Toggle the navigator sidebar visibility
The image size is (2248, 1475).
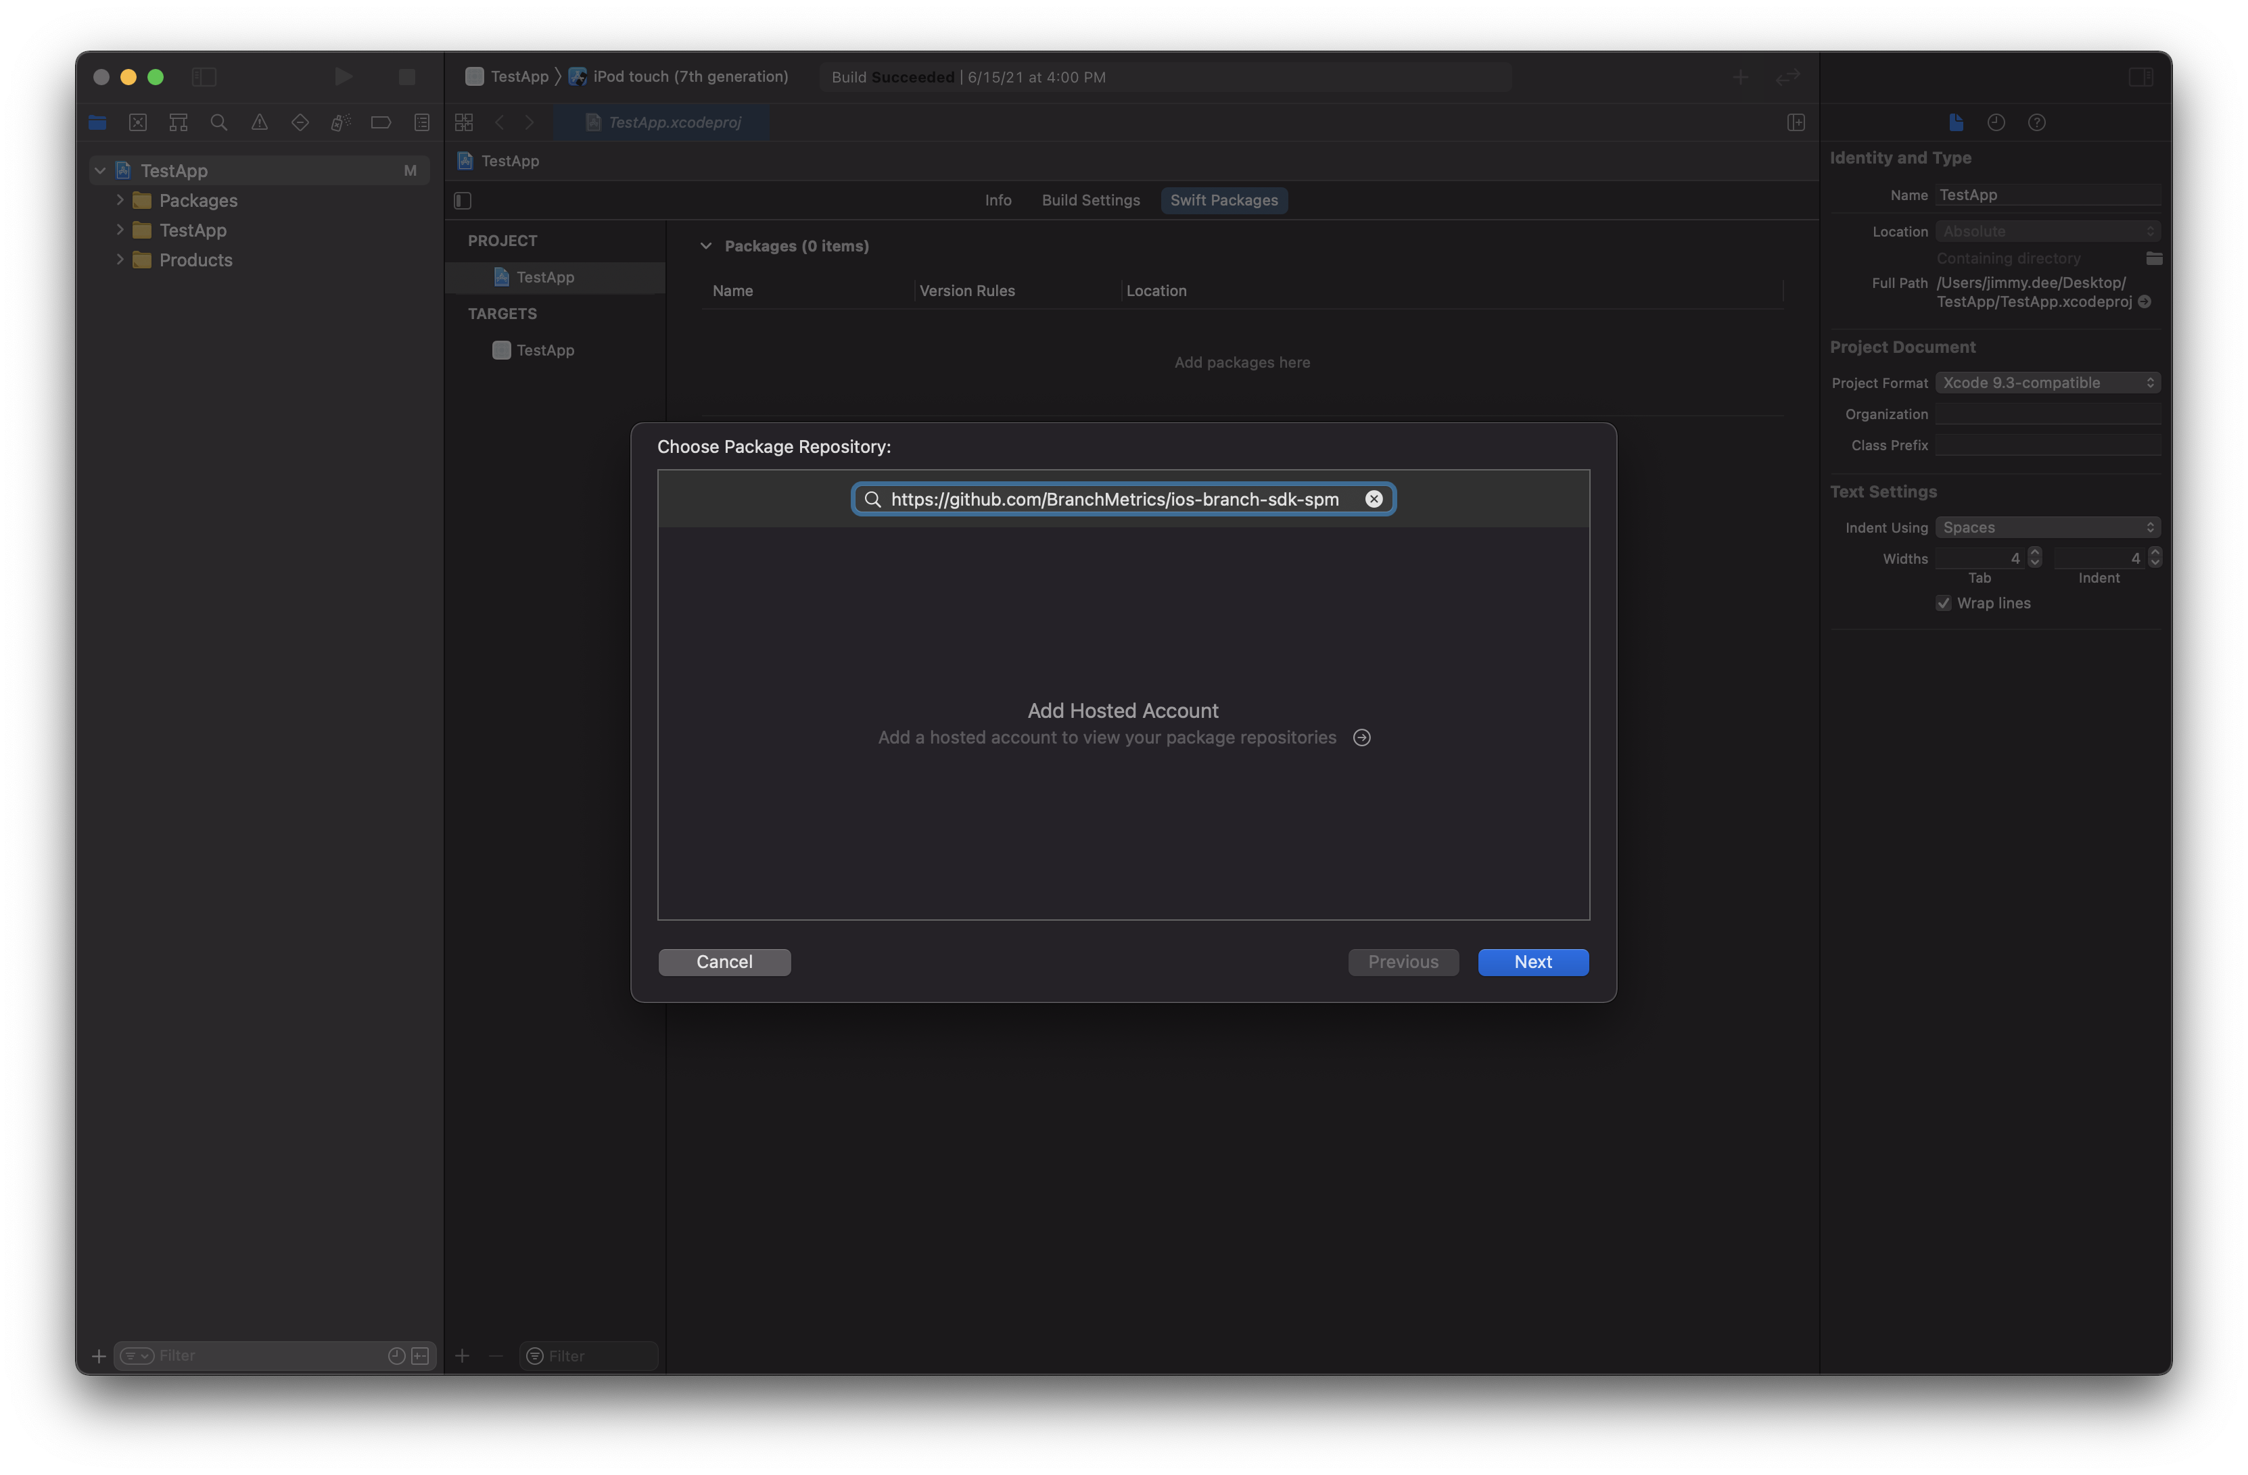[204, 78]
